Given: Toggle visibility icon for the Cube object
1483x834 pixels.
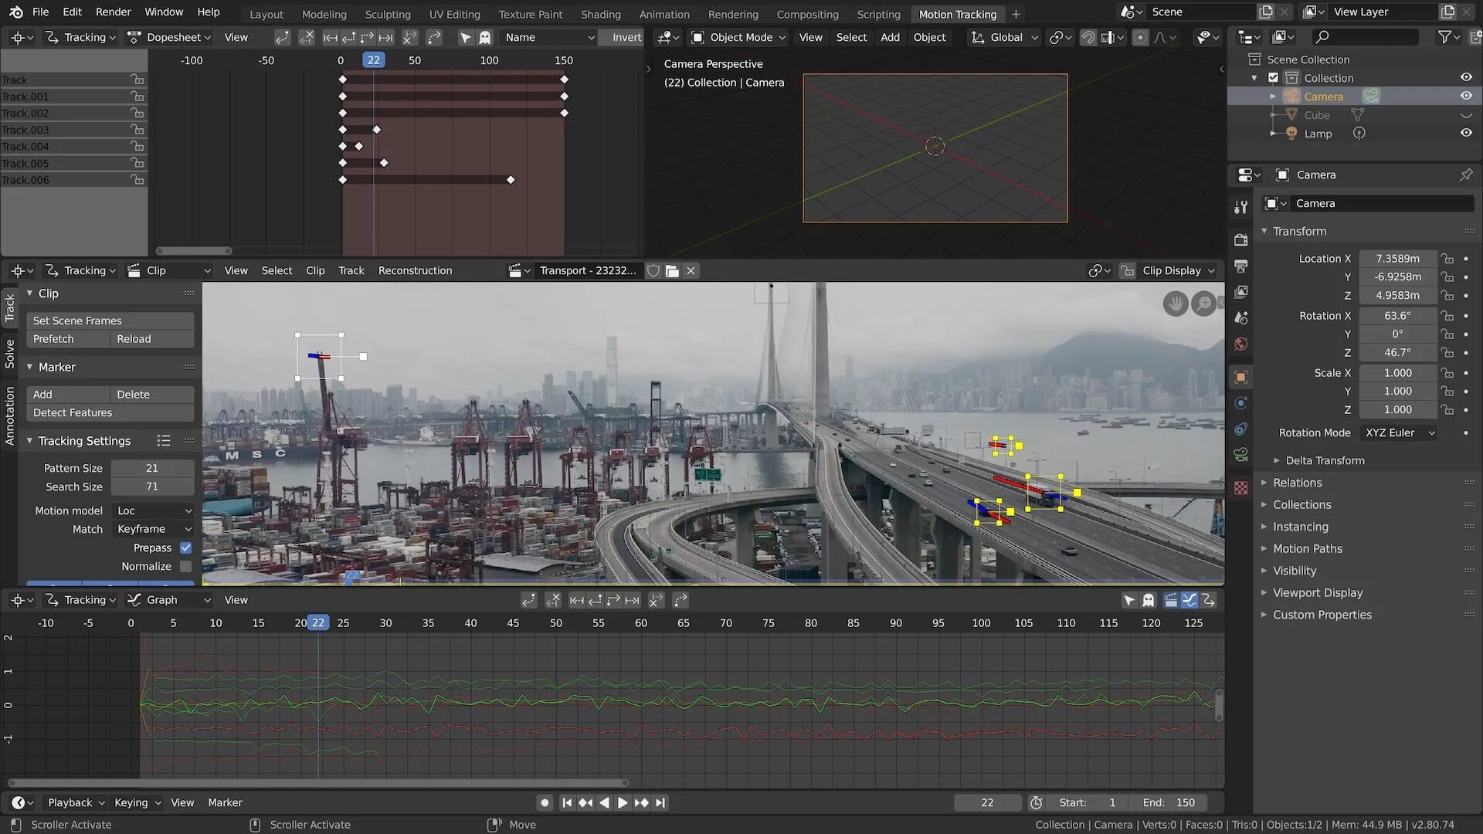Looking at the screenshot, I should tap(1464, 114).
